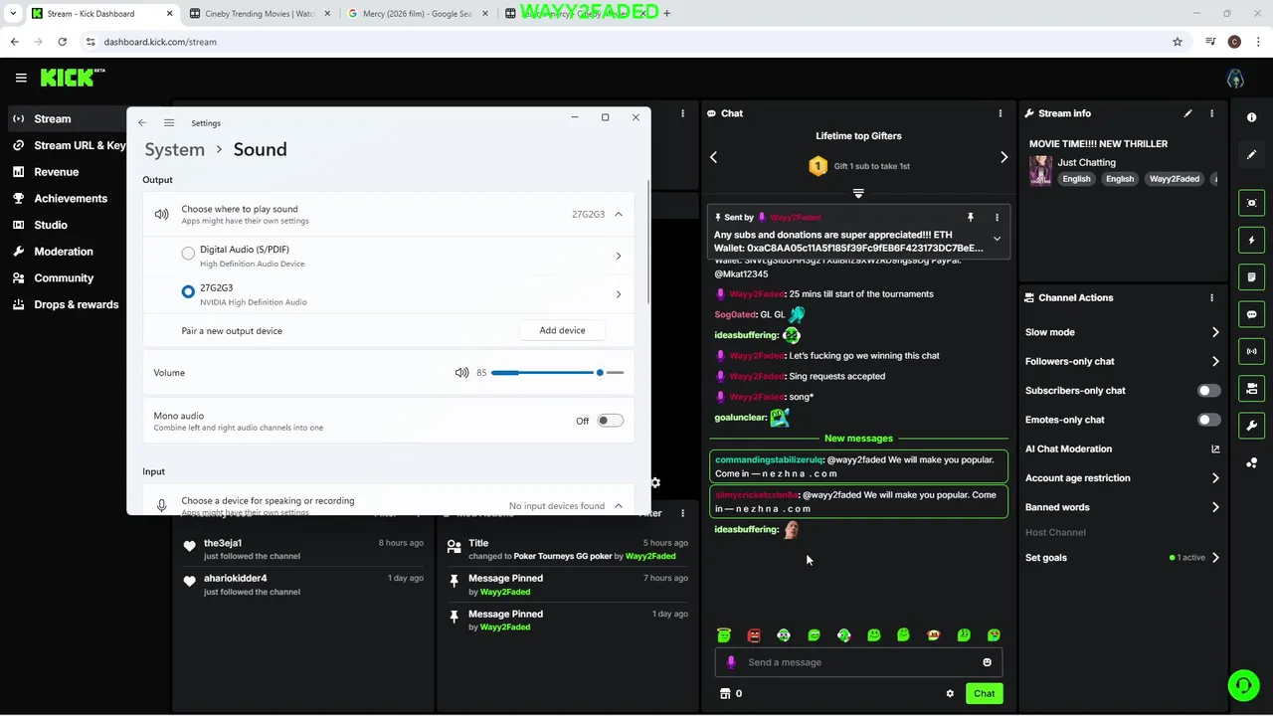Screen dimensions: 1273x716
Task: Collapse Choose where to play sound section
Action: (x=618, y=214)
